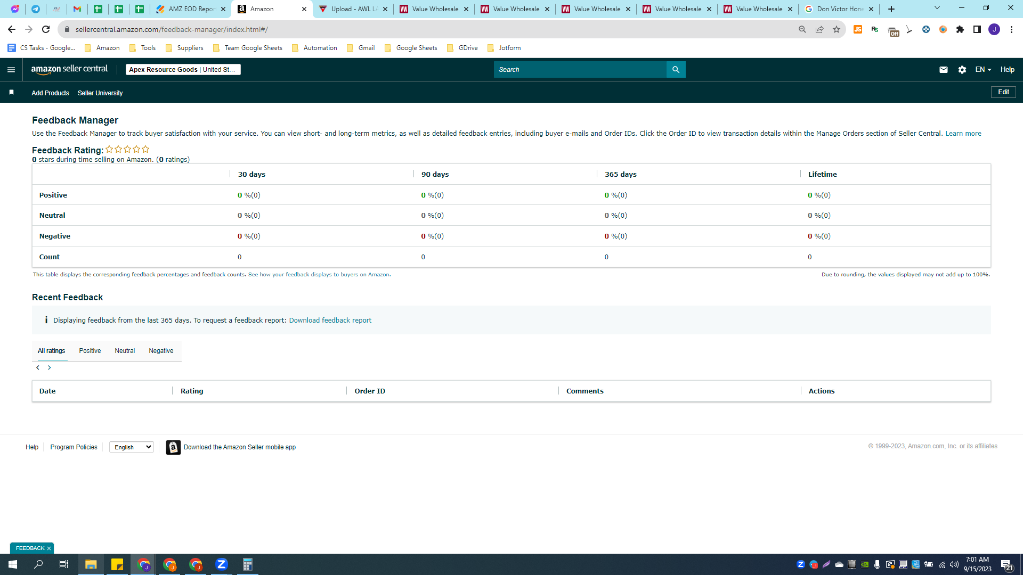The width and height of the screenshot is (1023, 575).
Task: Click Add Products in the nav bar
Action: (50, 93)
